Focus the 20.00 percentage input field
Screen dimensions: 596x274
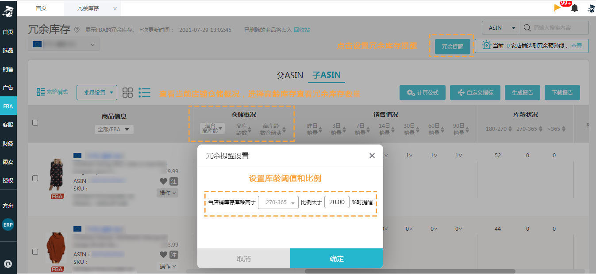click(x=337, y=202)
